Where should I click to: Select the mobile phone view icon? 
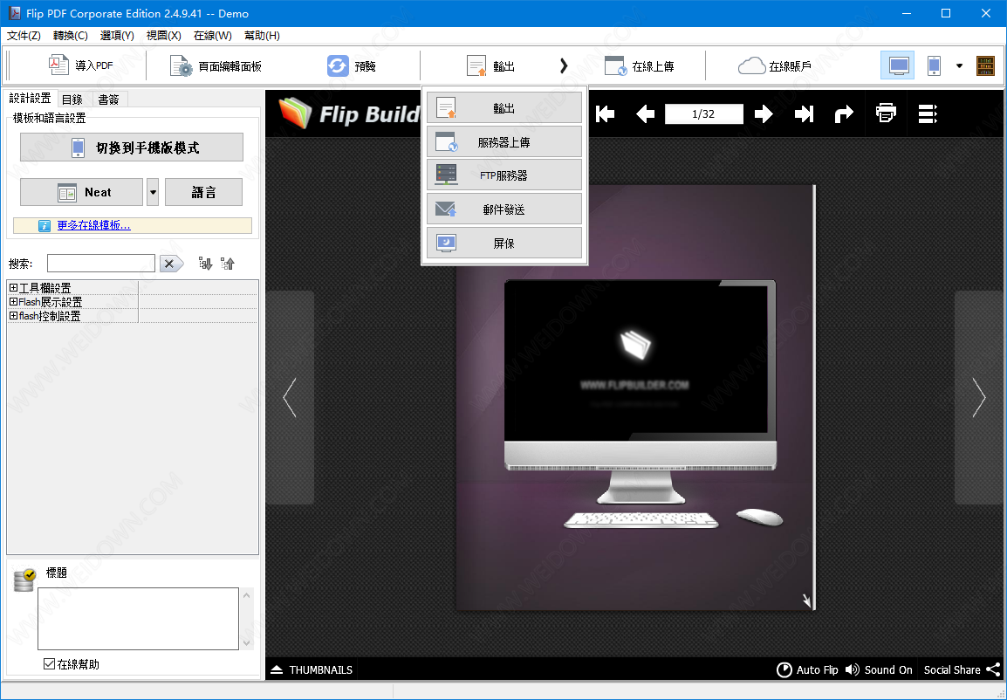click(934, 65)
